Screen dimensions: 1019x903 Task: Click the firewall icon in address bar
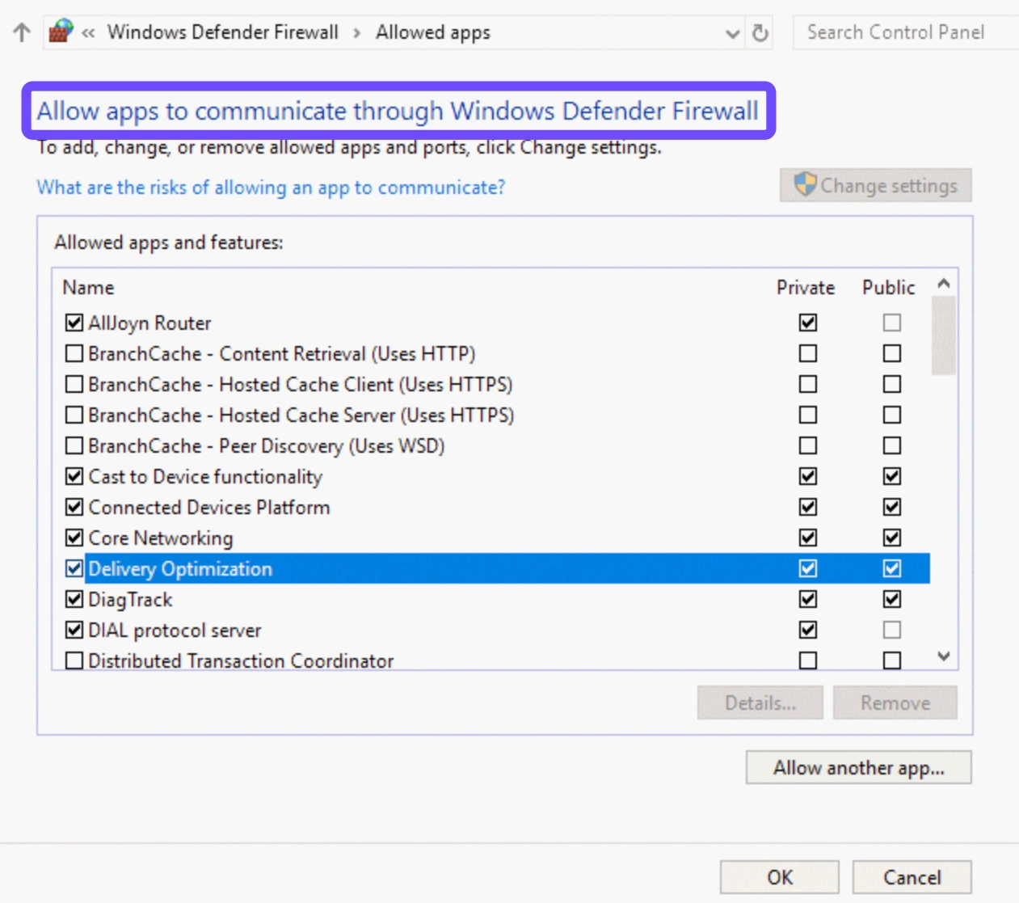(61, 32)
